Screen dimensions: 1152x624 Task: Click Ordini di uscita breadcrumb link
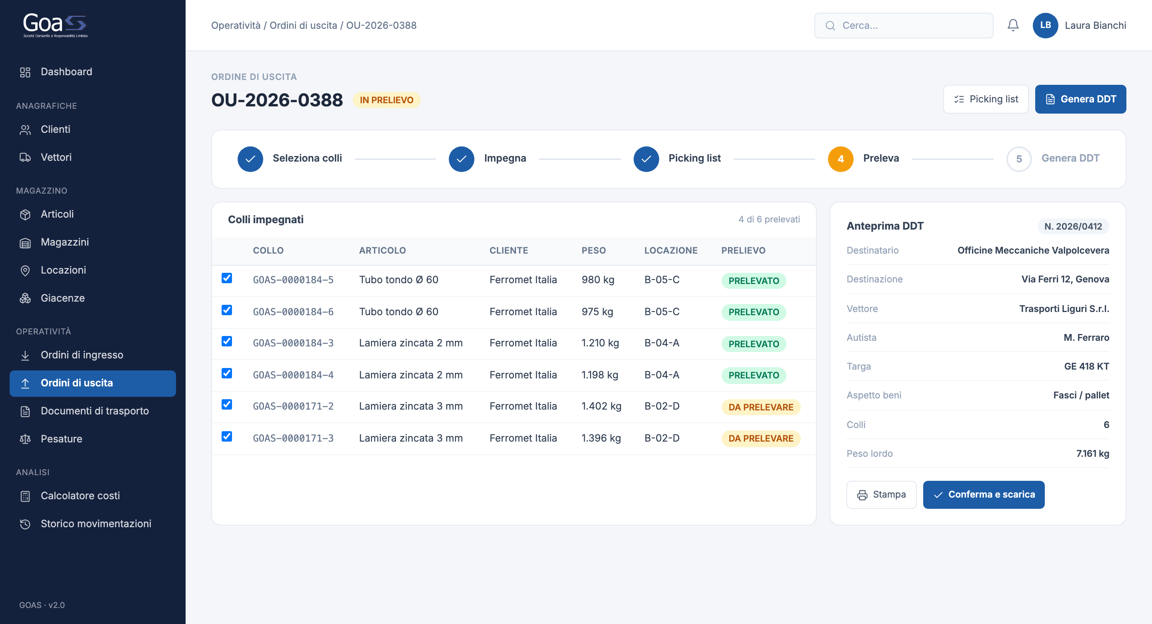tap(303, 26)
